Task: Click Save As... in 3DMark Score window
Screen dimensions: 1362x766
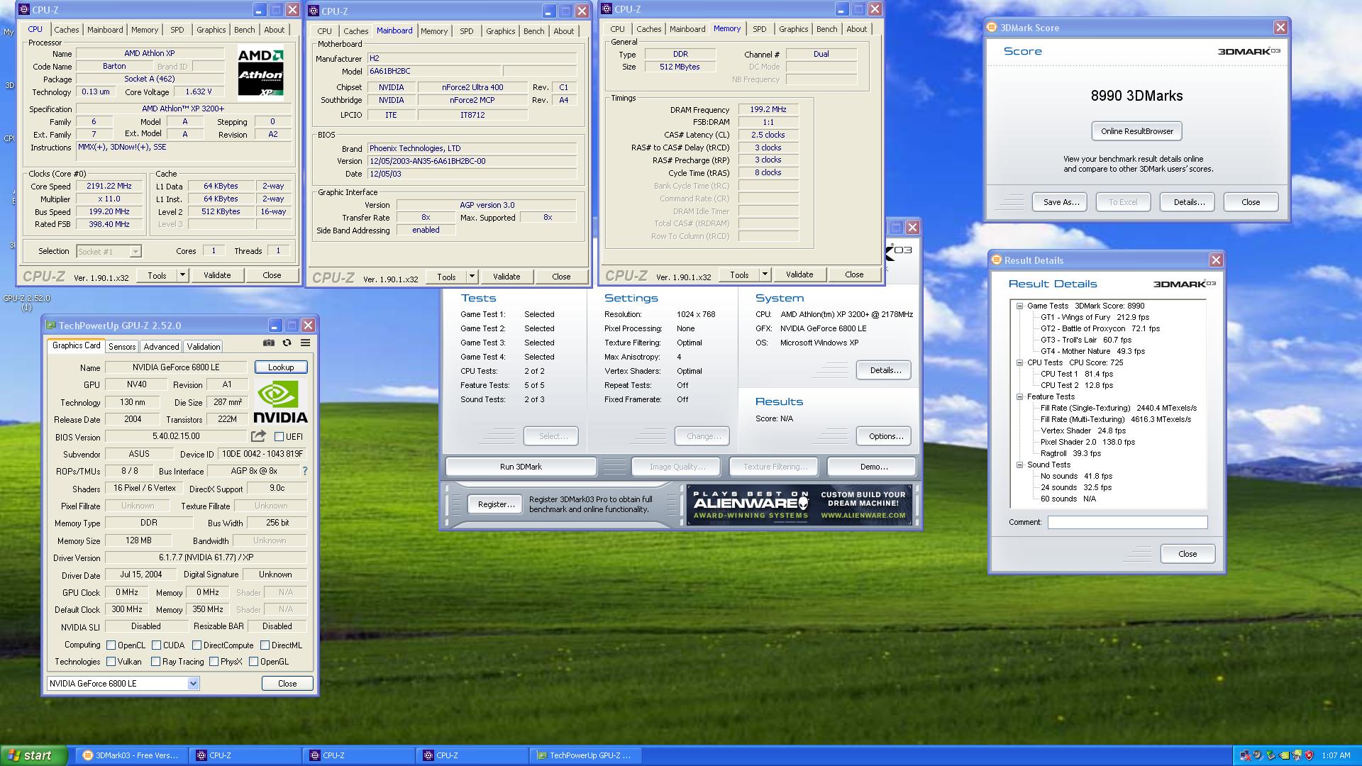Action: [x=1061, y=202]
